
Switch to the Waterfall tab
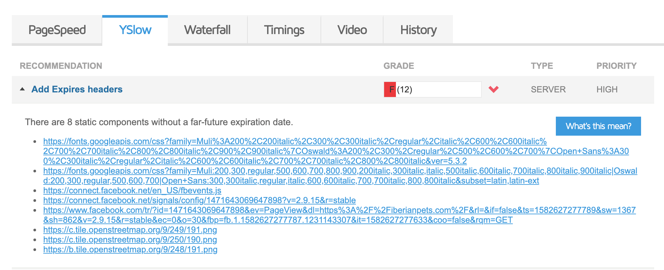[x=207, y=30]
